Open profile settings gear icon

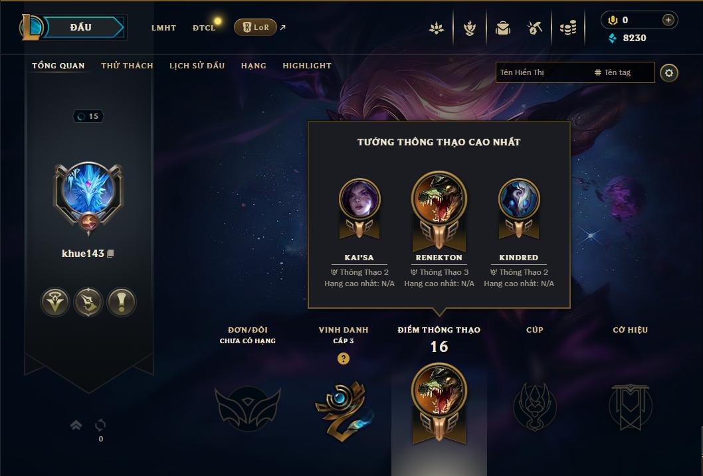669,73
